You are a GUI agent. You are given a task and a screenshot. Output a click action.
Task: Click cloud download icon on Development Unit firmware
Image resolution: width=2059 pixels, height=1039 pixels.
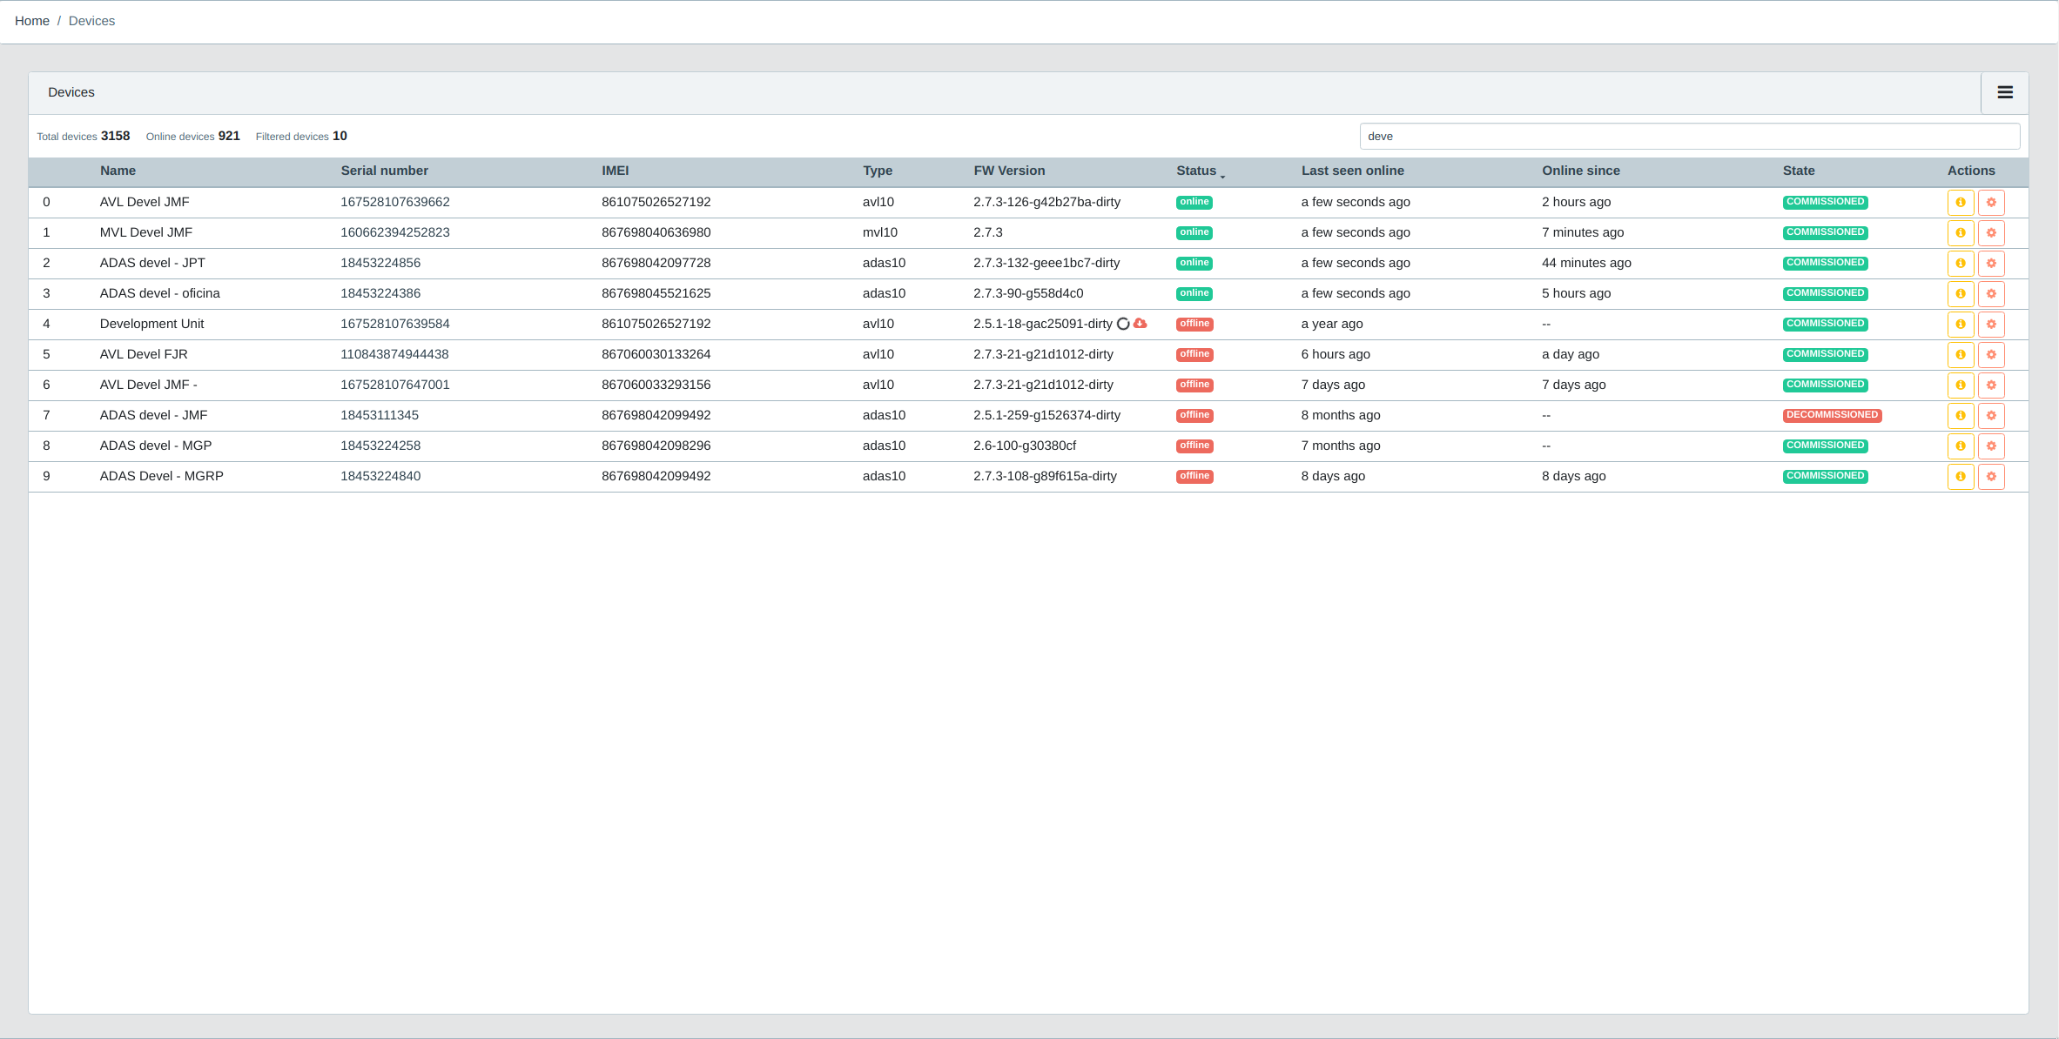pyautogui.click(x=1140, y=324)
